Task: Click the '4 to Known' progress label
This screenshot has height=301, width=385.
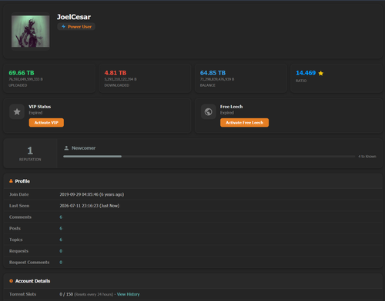Action: click(367, 157)
